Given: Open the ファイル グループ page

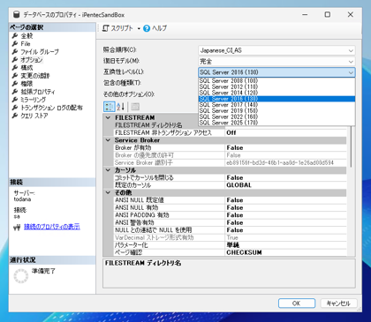Looking at the screenshot, I should coord(40,52).
